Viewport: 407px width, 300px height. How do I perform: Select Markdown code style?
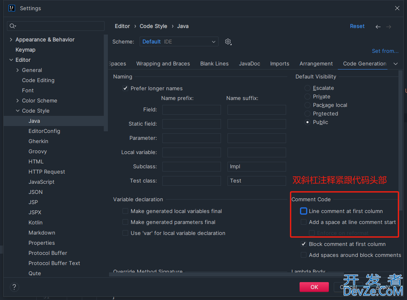(x=42, y=233)
